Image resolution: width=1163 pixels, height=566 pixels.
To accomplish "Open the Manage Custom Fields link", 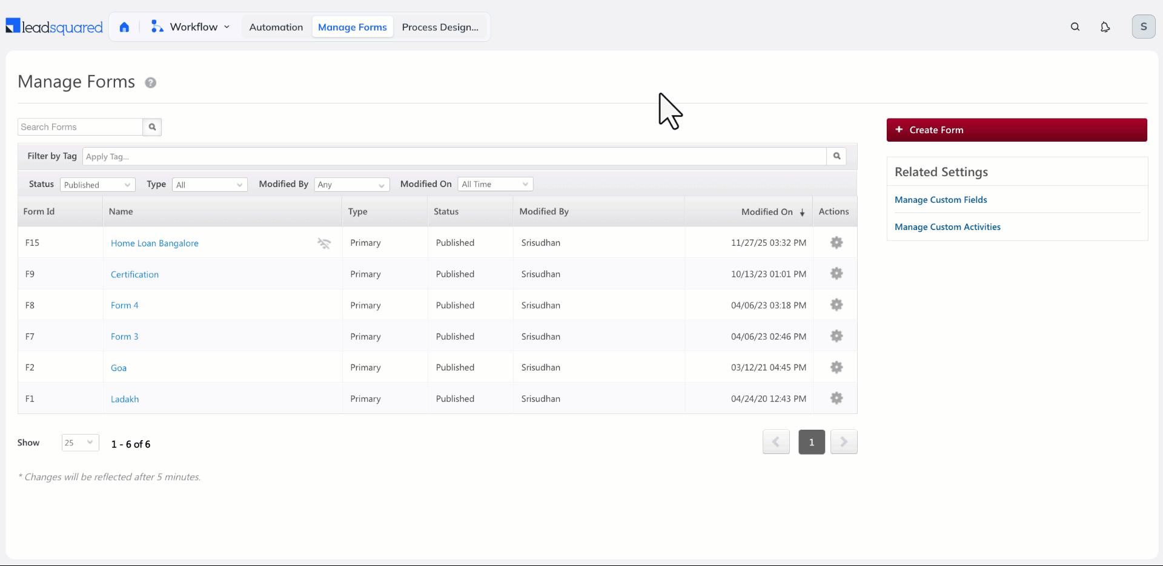I will click(941, 200).
